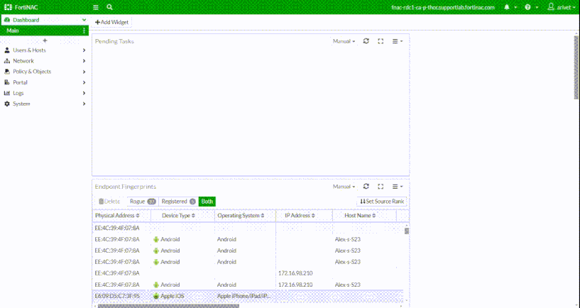
Task: Refresh the Pending Tasks widget
Action: tap(366, 41)
